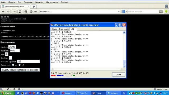
Task: Click the search magnifier button
Action: pos(161,12)
